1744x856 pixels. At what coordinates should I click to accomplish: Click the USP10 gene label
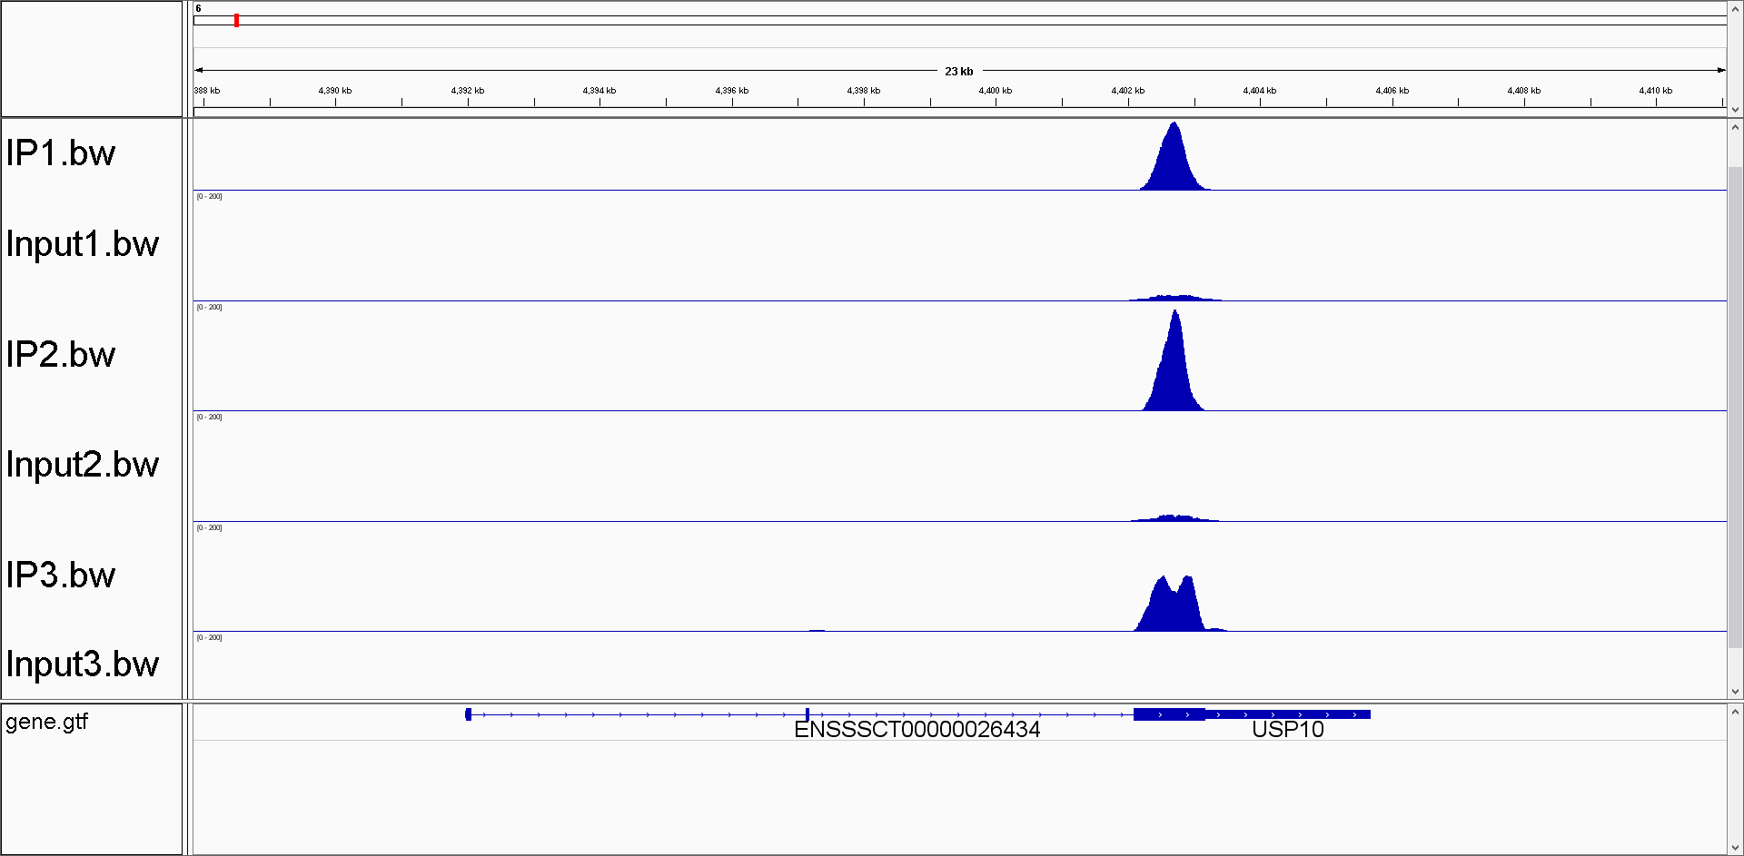1287,730
